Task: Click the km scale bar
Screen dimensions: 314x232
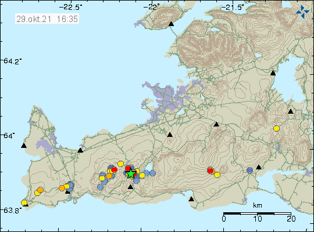Action: tap(257, 213)
